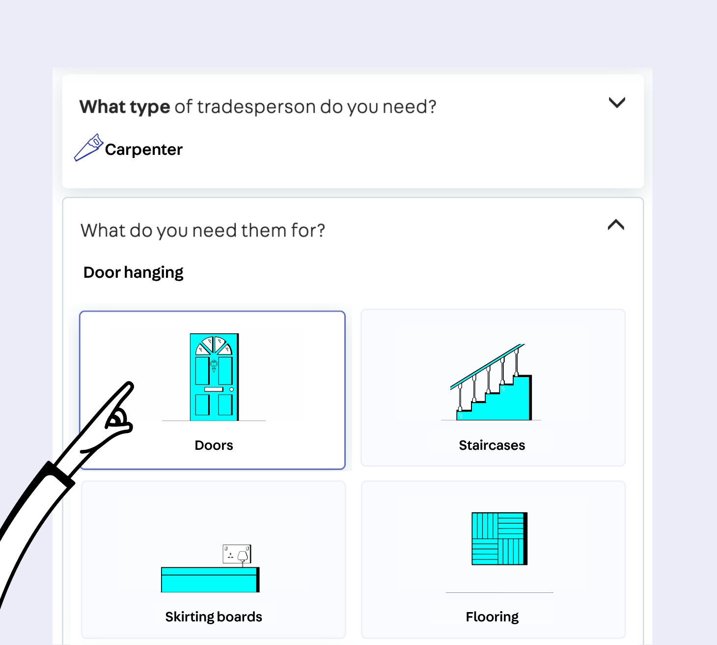Click the Staircases text label
The height and width of the screenshot is (645, 717).
pos(492,445)
